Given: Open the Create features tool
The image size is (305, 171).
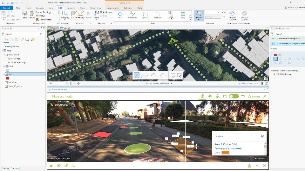Looking at the screenshot, I should click(74, 15).
